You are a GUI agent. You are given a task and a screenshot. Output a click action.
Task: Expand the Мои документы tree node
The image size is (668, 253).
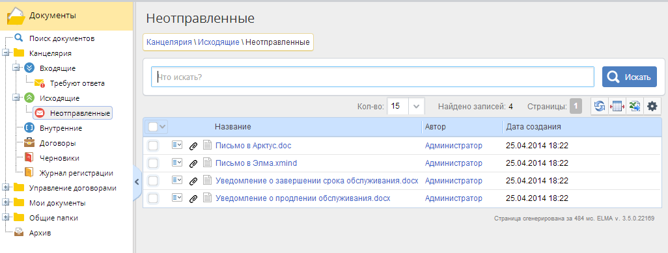tap(6, 202)
